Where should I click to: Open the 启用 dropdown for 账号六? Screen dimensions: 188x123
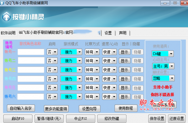pos(52,97)
